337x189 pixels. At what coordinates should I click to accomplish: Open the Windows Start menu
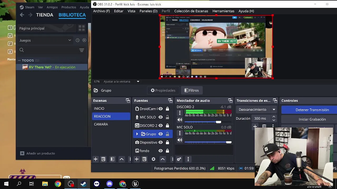click(6, 184)
